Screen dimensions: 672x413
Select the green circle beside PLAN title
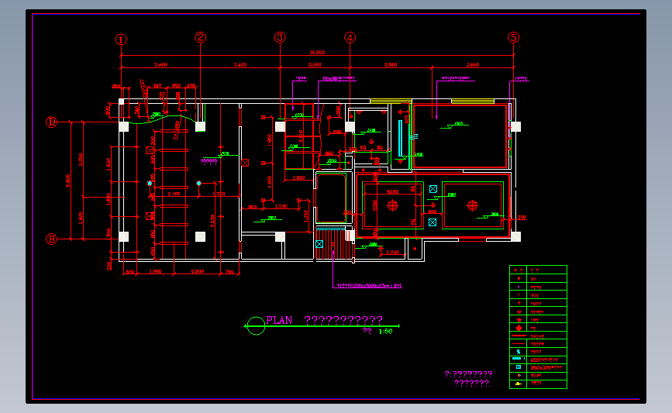click(256, 326)
